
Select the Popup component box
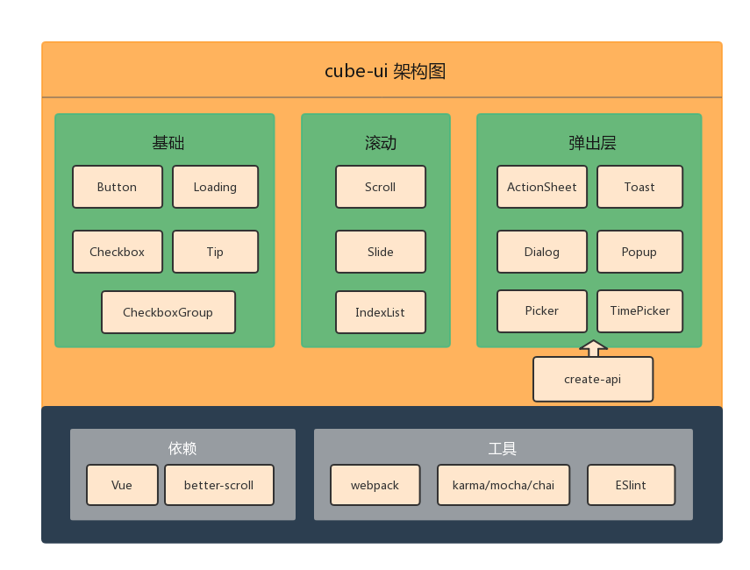click(640, 252)
